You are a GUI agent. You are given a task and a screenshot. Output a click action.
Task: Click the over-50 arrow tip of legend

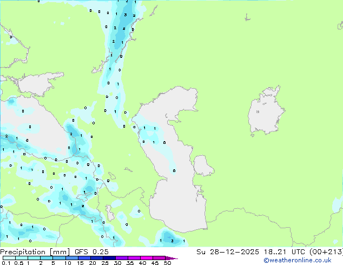pos(171,258)
